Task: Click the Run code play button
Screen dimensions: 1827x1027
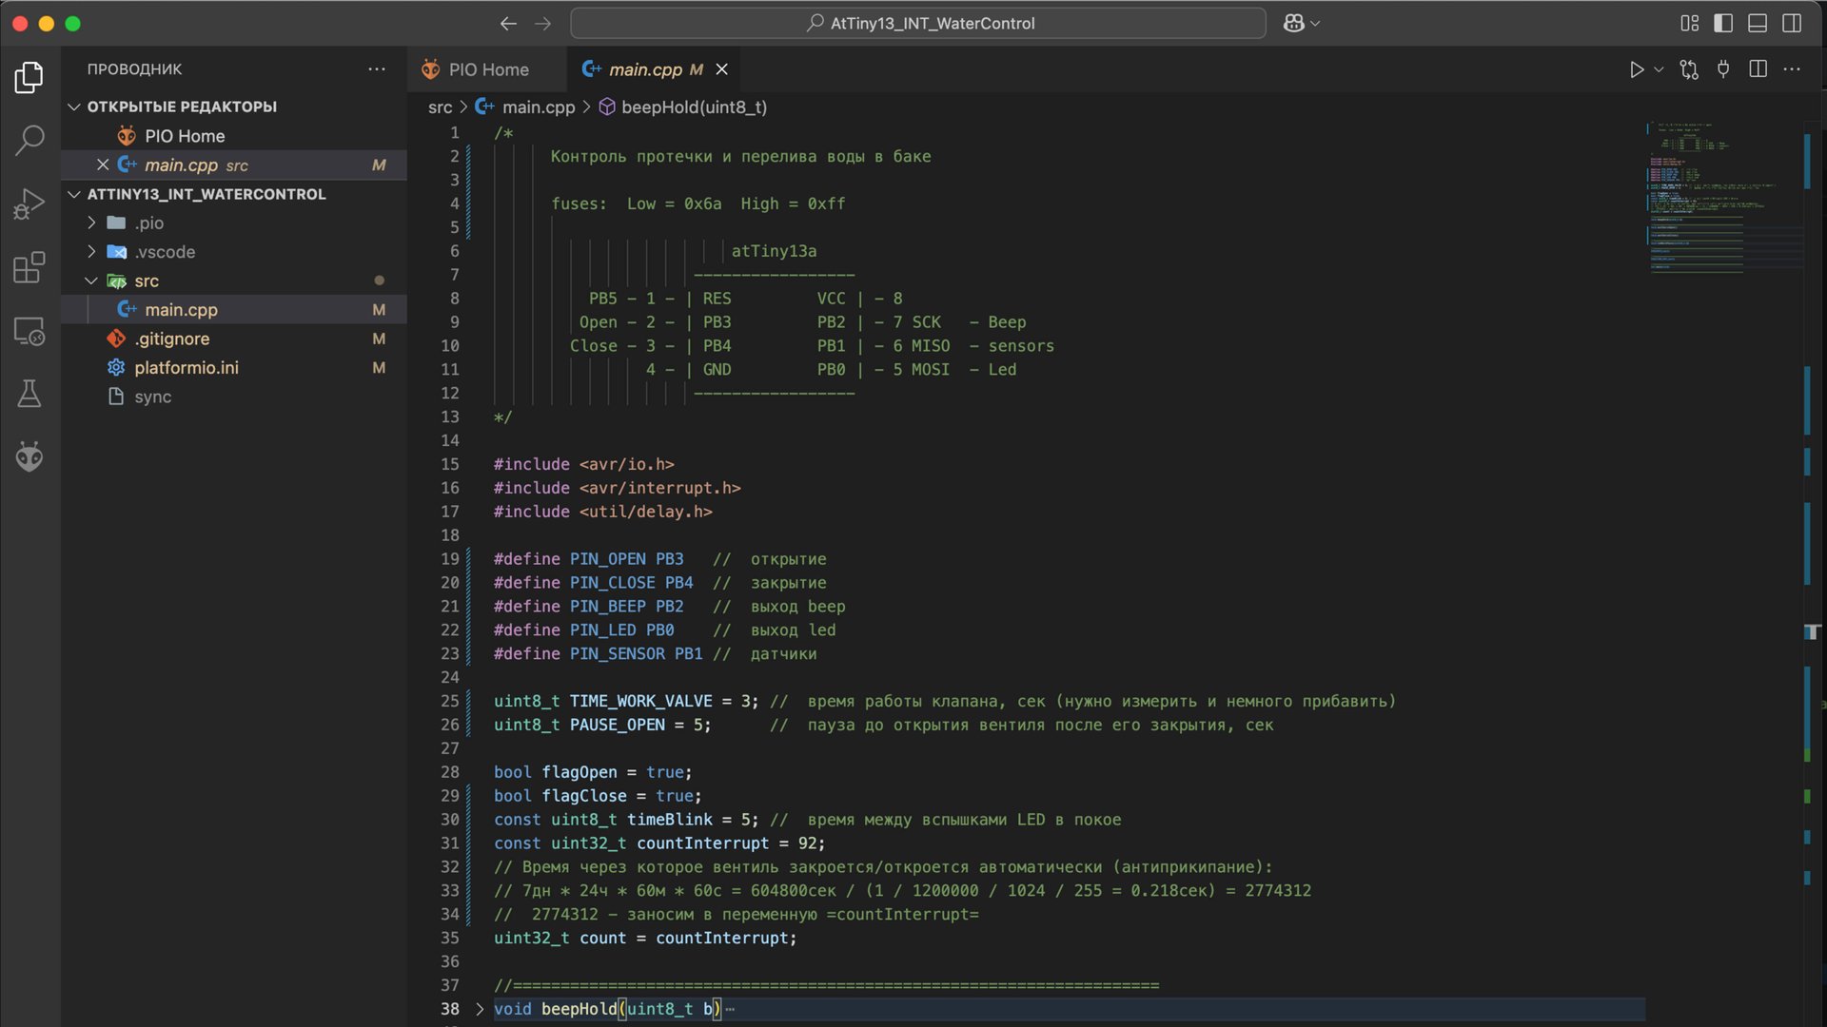Action: pos(1636,69)
